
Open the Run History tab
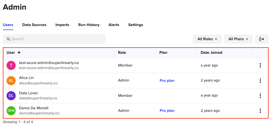click(89, 25)
